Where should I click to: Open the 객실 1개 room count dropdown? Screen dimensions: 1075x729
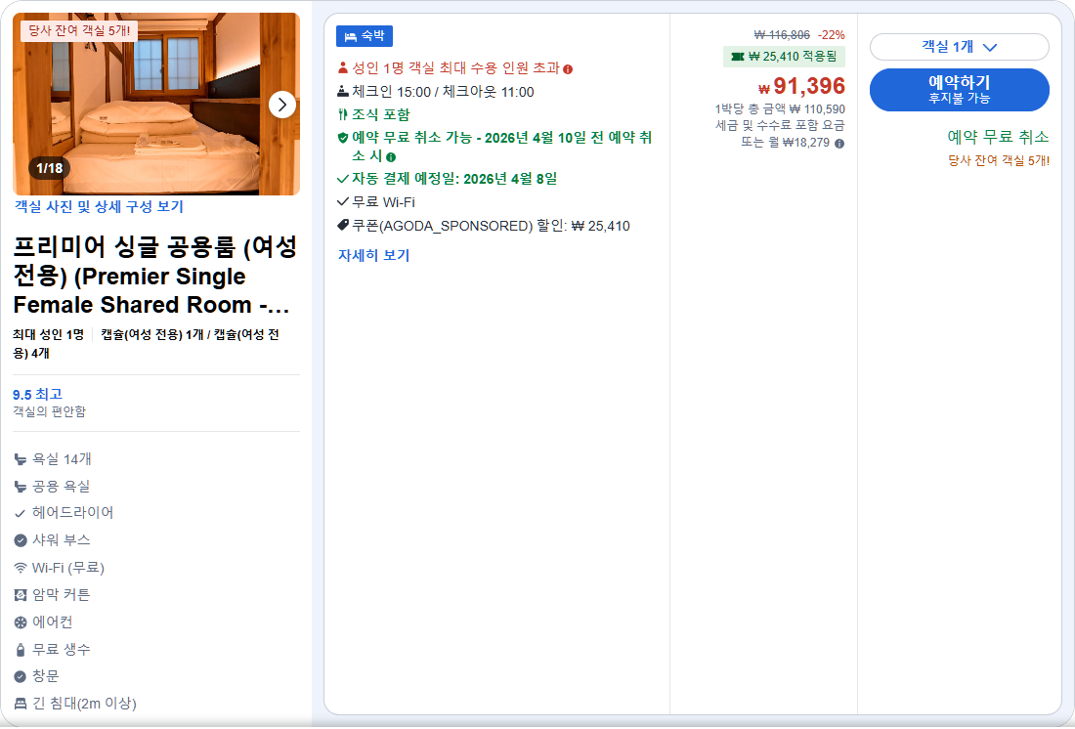959,46
